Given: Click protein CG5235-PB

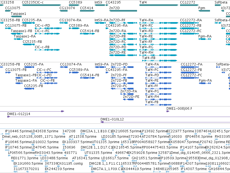Looking at the screenshot, I should coord(29,89).
